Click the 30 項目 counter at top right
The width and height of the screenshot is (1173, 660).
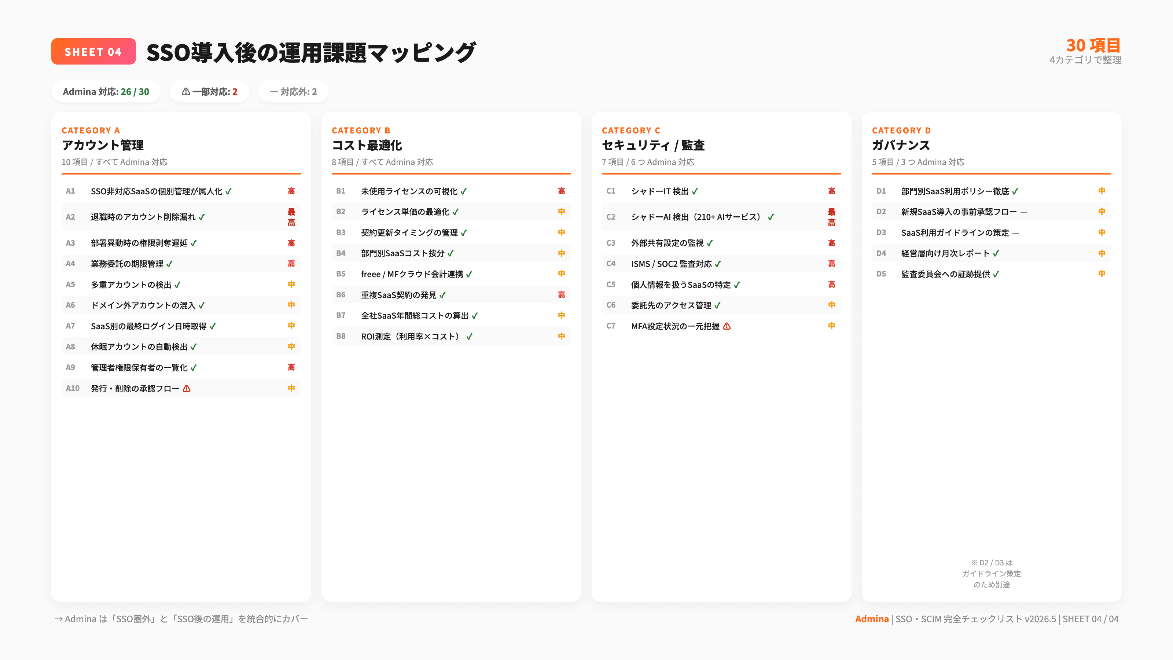tap(1093, 45)
